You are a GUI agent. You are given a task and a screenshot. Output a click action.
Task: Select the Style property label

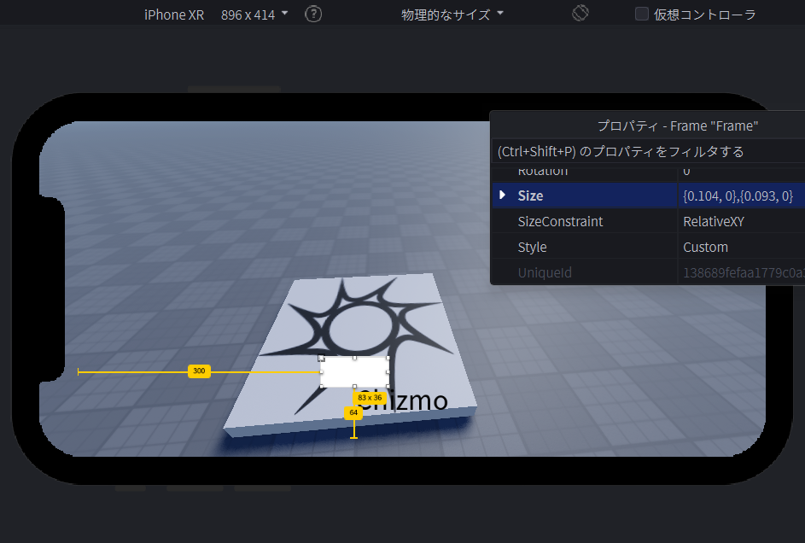(x=532, y=247)
